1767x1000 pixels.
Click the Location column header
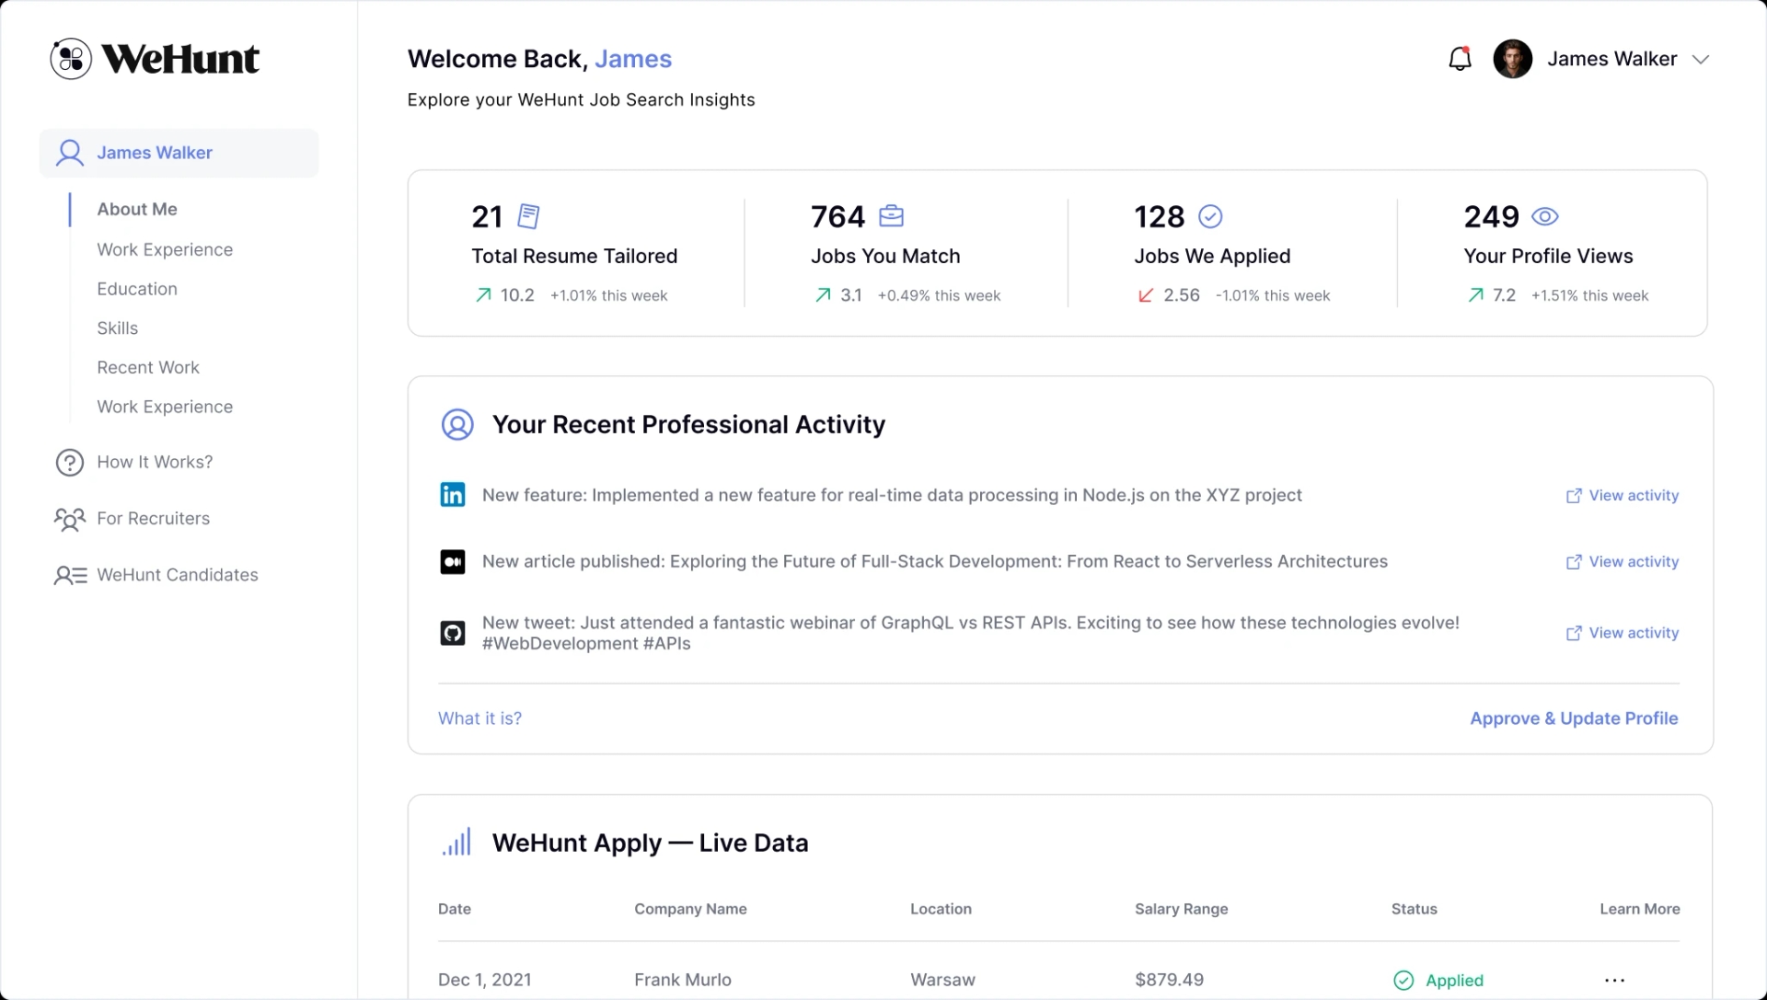(x=941, y=909)
